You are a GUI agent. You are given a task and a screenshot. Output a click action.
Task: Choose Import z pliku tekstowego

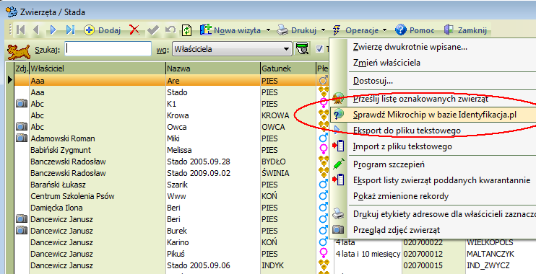click(402, 146)
